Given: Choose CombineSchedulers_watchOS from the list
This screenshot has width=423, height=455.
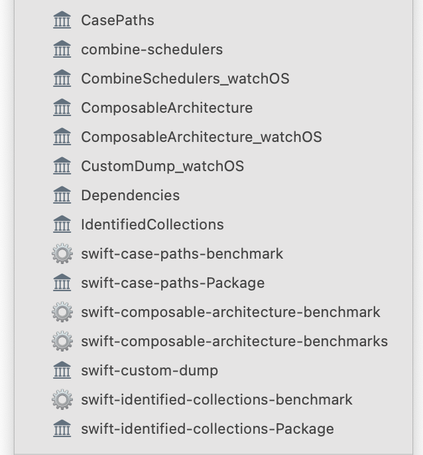Looking at the screenshot, I should point(213,79).
